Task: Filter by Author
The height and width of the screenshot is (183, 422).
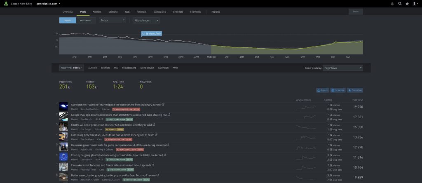Action: [93, 68]
